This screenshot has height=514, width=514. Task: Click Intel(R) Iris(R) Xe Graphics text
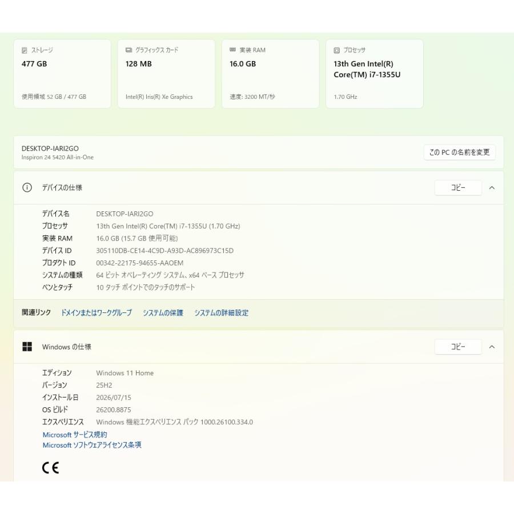tap(159, 97)
